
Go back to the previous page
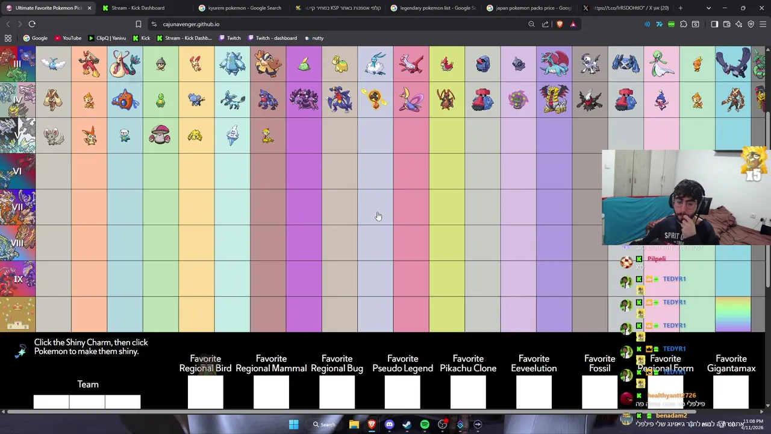point(8,24)
